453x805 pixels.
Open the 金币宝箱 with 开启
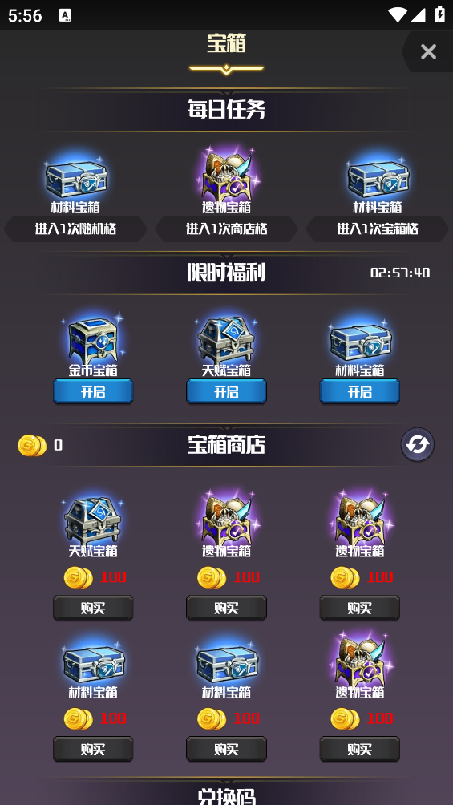93,392
